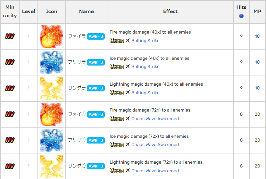Click the Hits help question mark icon

pyautogui.click(x=241, y=16)
